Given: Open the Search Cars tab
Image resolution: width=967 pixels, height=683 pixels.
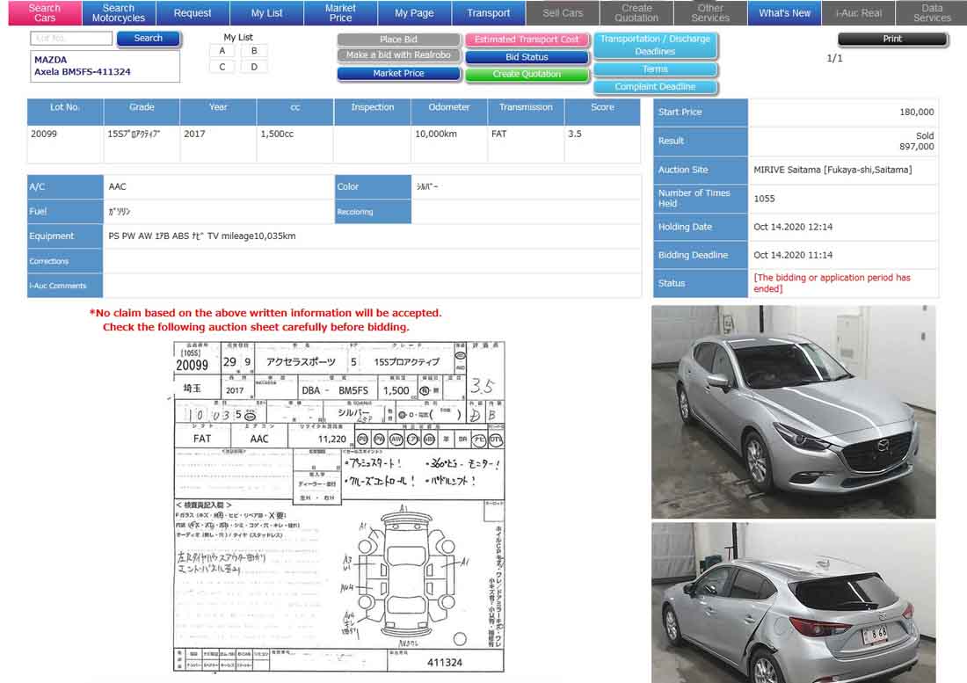Looking at the screenshot, I should point(45,13).
